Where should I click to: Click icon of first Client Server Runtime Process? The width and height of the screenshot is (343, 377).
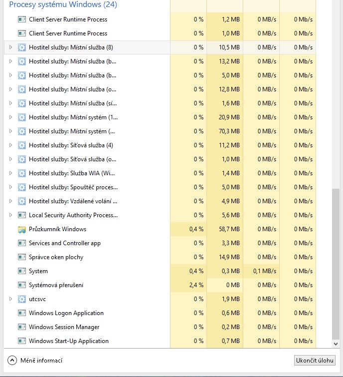(22, 19)
